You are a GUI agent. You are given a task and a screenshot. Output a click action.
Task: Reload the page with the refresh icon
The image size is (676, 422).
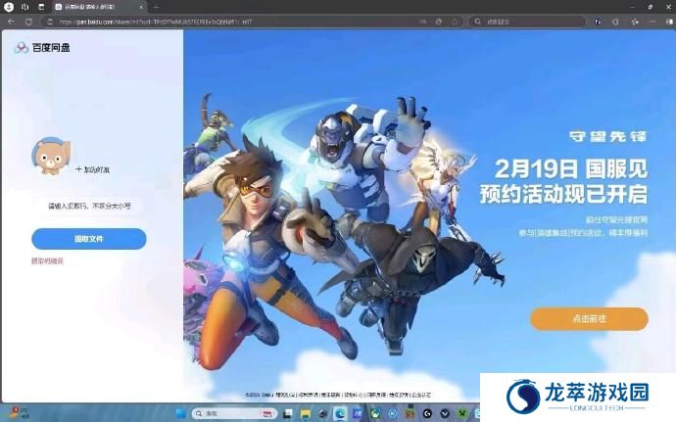[x=28, y=22]
